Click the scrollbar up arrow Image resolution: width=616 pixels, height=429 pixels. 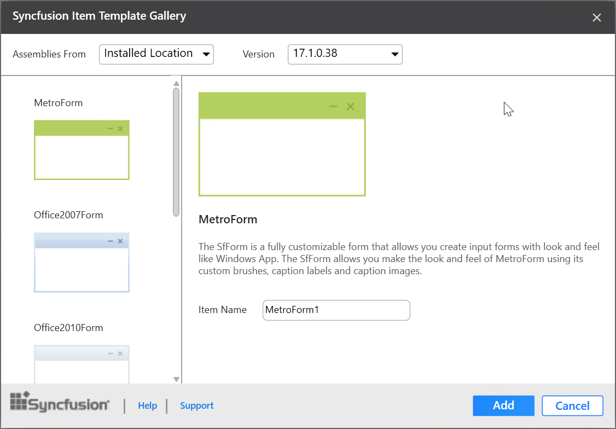click(x=176, y=83)
